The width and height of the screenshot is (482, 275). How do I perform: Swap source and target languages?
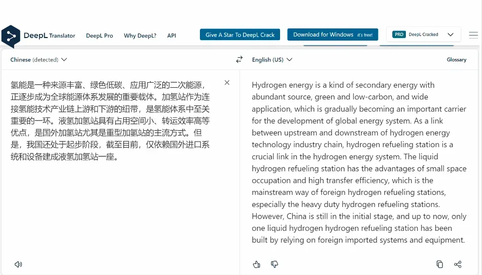pyautogui.click(x=239, y=59)
